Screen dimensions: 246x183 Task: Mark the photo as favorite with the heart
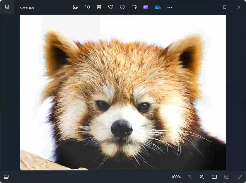[111, 7]
